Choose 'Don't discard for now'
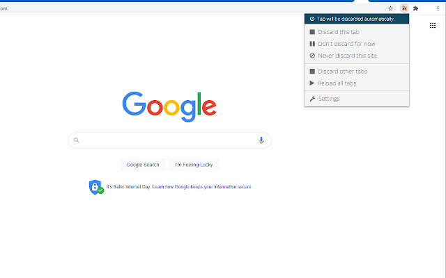Viewport: 446px width, 278px height. coord(357,44)
